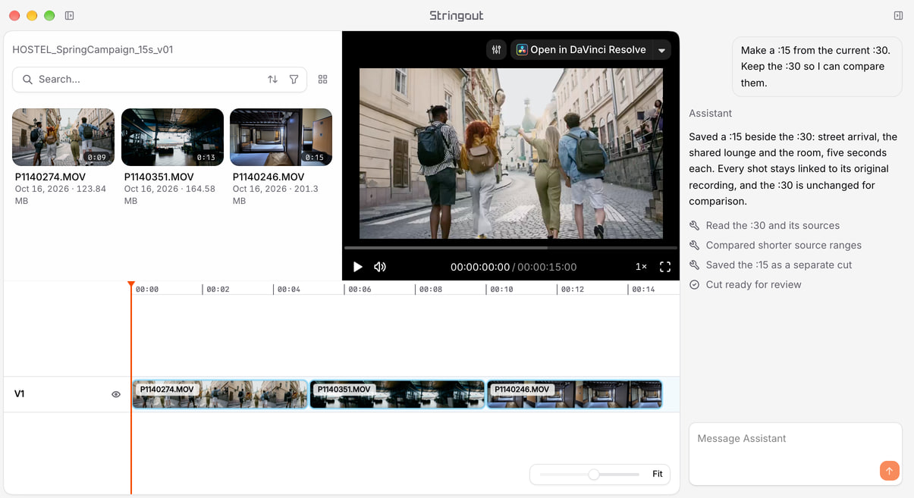Click the 00:12 timeline ruler mark
914x498 pixels.
(572, 290)
